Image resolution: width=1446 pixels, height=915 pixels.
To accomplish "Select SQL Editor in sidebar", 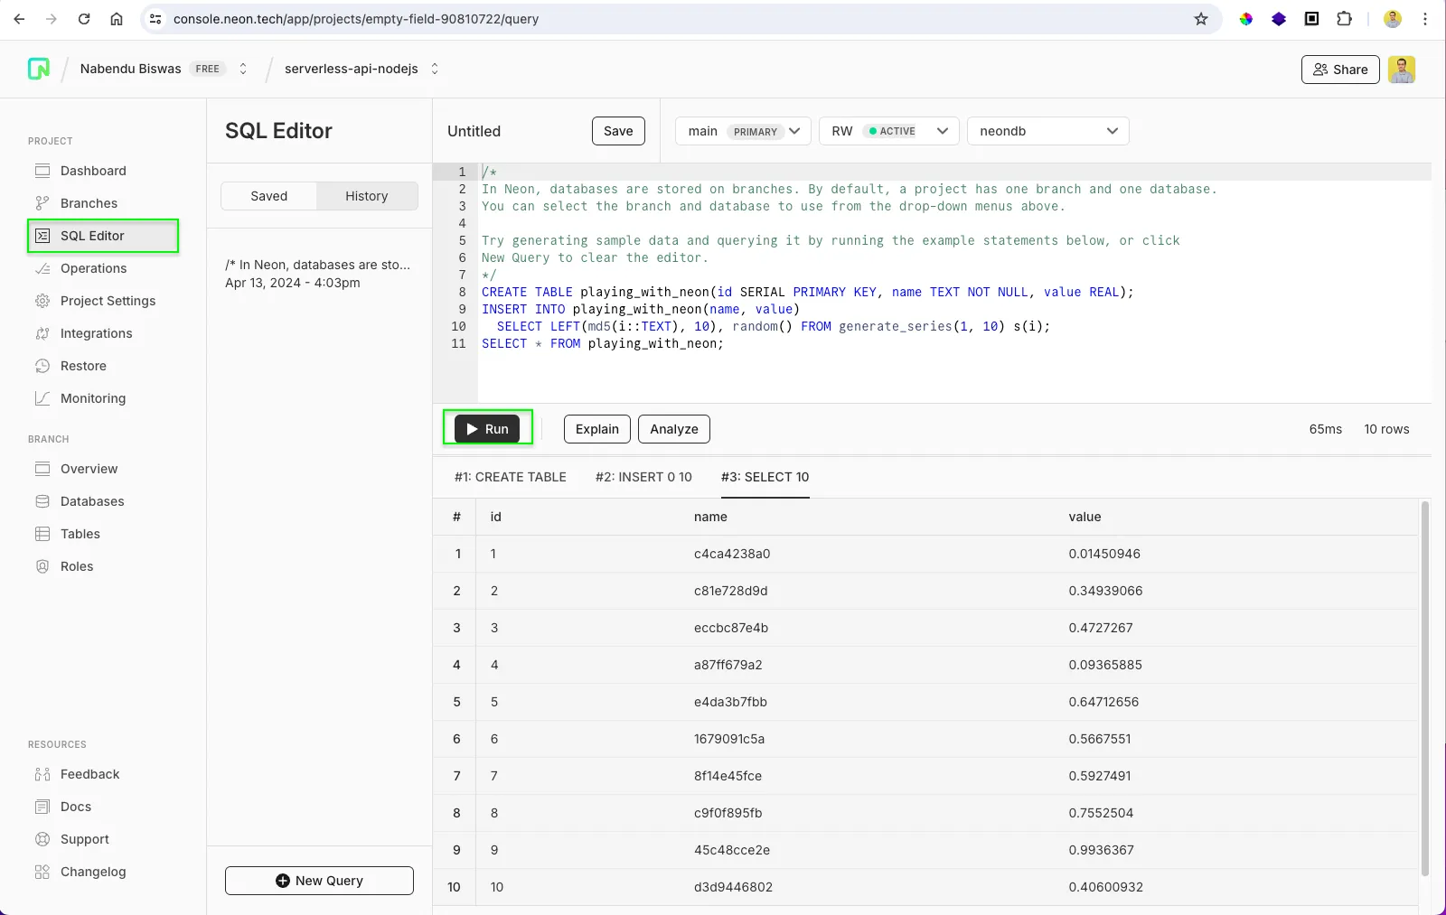I will [103, 236].
